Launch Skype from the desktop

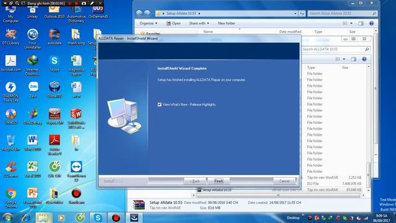[54, 63]
